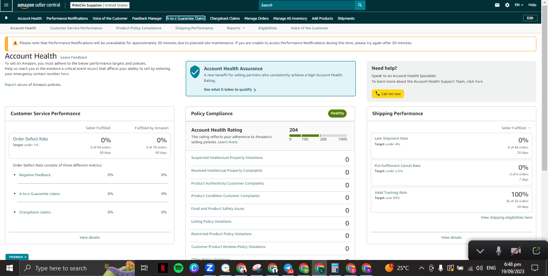
Task: Open Spotify from the taskbar
Action: (x=179, y=268)
